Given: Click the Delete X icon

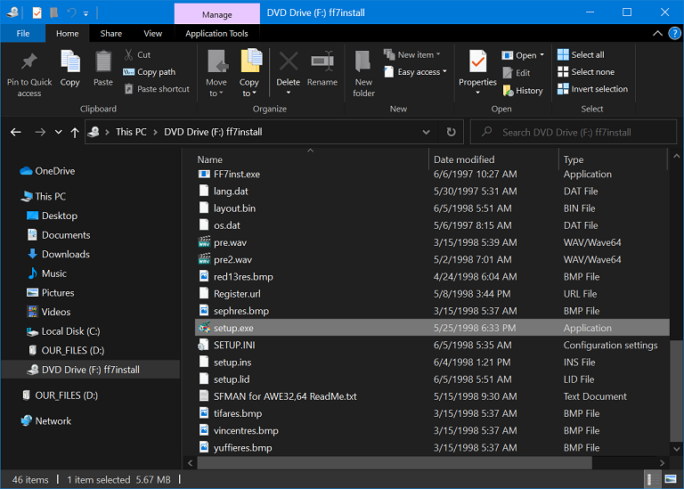Looking at the screenshot, I should coord(289,61).
